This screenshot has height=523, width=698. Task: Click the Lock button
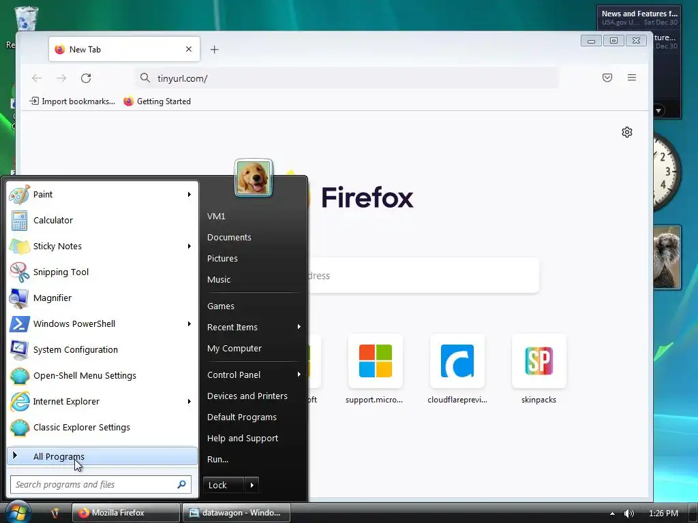pos(224,485)
